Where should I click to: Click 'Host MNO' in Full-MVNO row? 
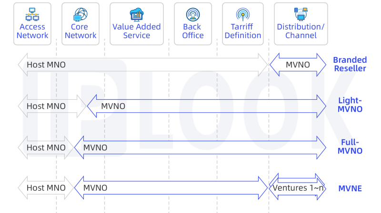click(46, 148)
